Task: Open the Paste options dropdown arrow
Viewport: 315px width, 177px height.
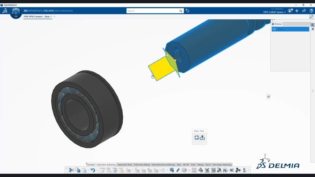Action: (88, 170)
